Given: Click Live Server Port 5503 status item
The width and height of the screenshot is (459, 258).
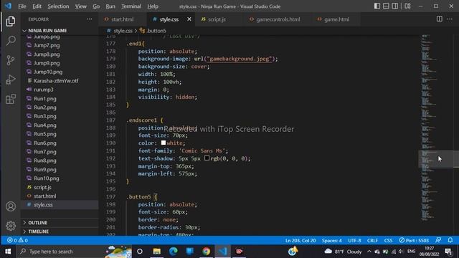Looking at the screenshot, I should click(x=414, y=240).
